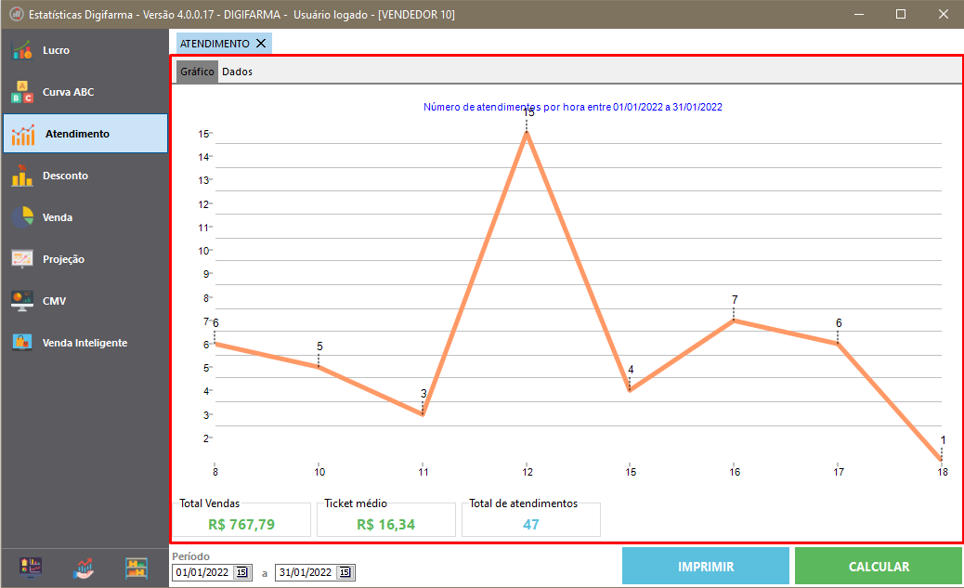Click the end date field 31/01/2022

point(306,572)
